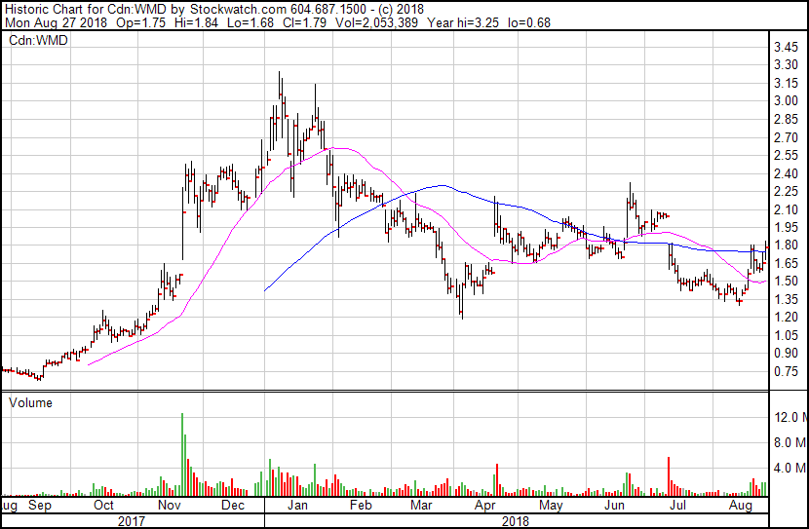Image resolution: width=809 pixels, height=529 pixels.
Task: Click the 2.55 price axis label
Action: pyautogui.click(x=786, y=155)
